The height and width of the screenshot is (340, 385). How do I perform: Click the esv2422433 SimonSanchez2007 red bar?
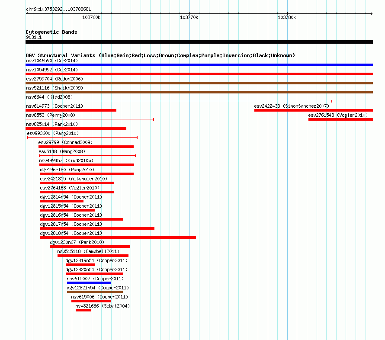click(x=314, y=110)
